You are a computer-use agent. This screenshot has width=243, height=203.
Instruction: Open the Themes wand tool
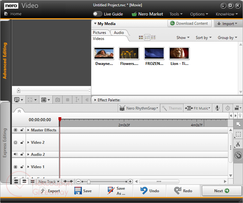(172, 108)
